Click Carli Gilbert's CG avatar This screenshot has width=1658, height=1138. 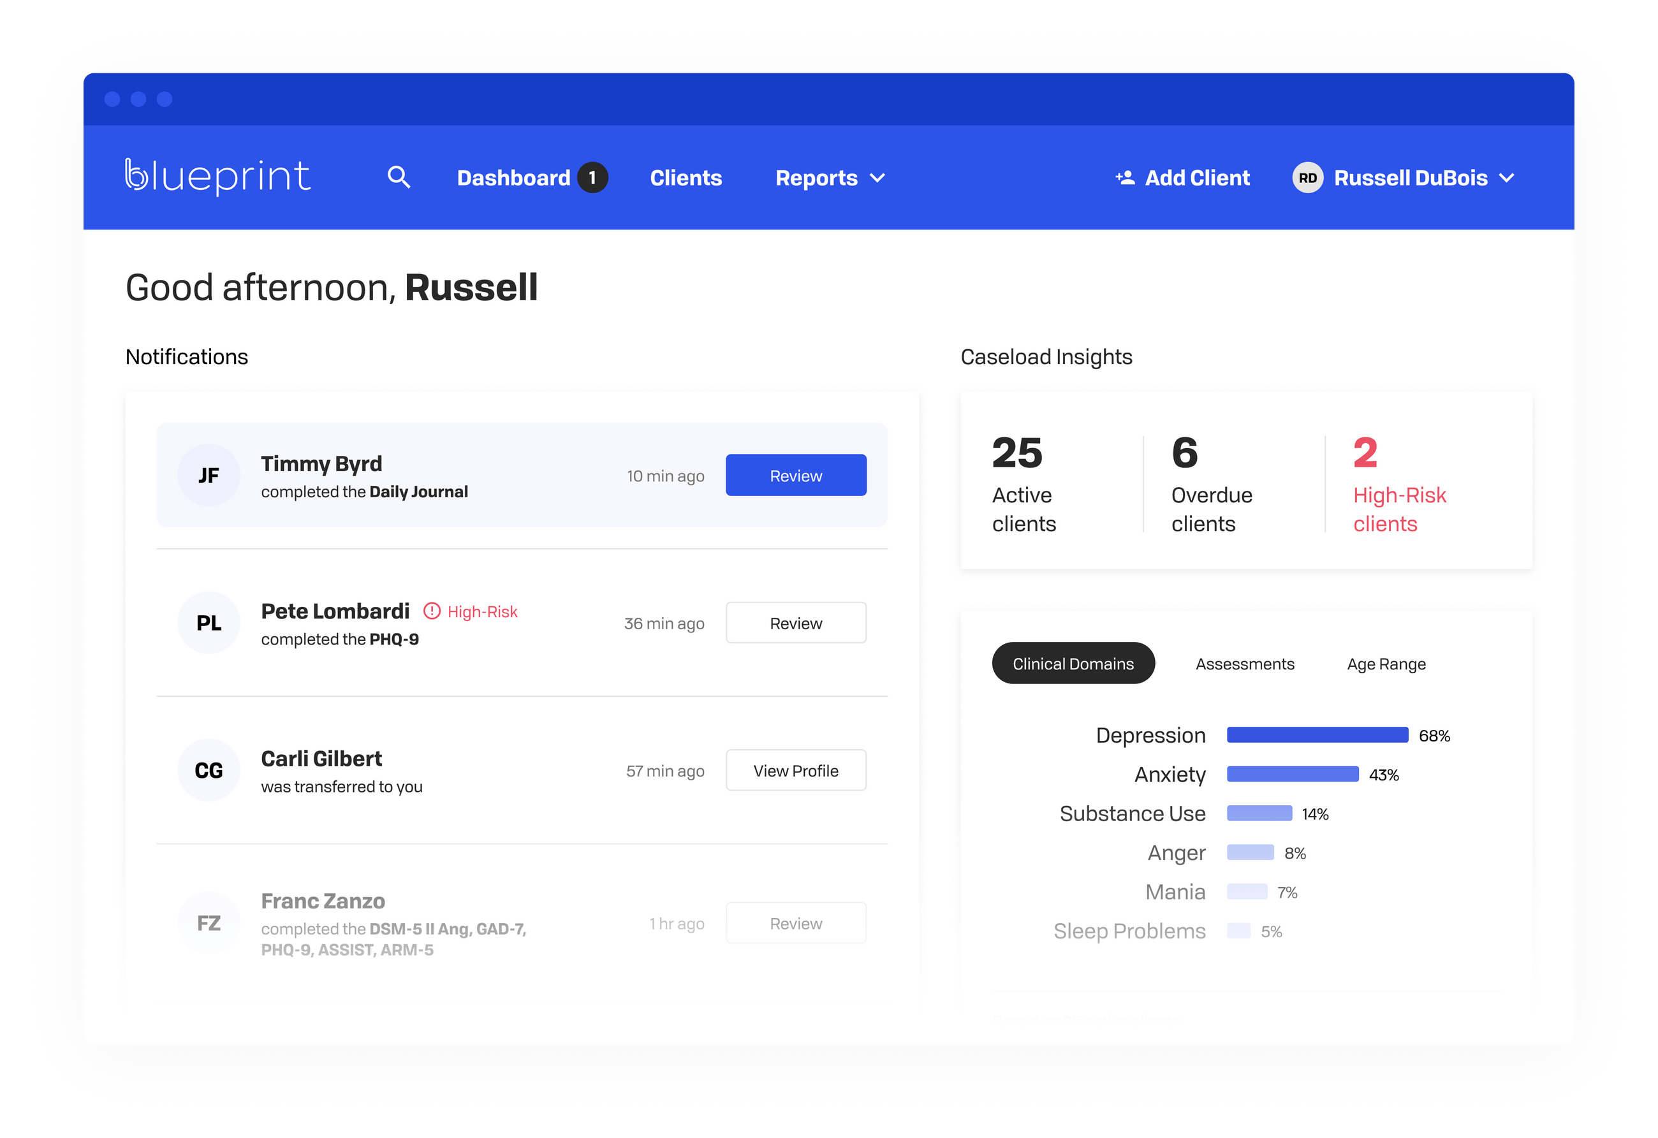click(x=209, y=770)
